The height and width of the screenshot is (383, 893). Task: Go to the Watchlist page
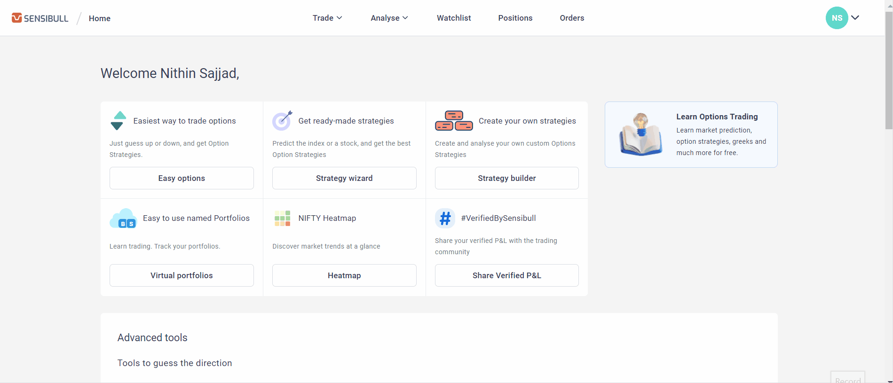point(454,18)
